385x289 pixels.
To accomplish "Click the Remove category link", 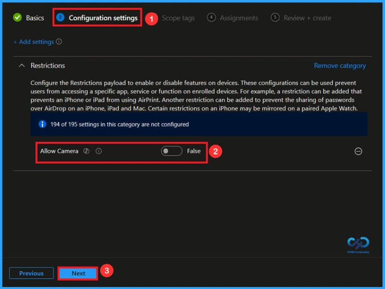I will 340,66.
